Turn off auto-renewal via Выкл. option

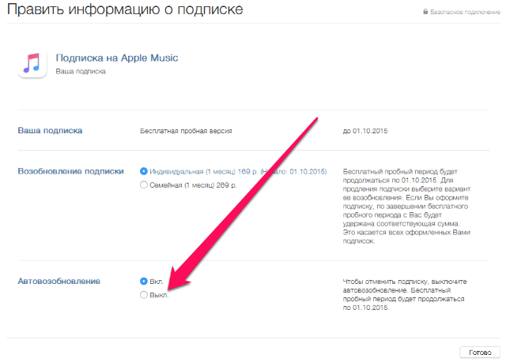click(x=143, y=295)
